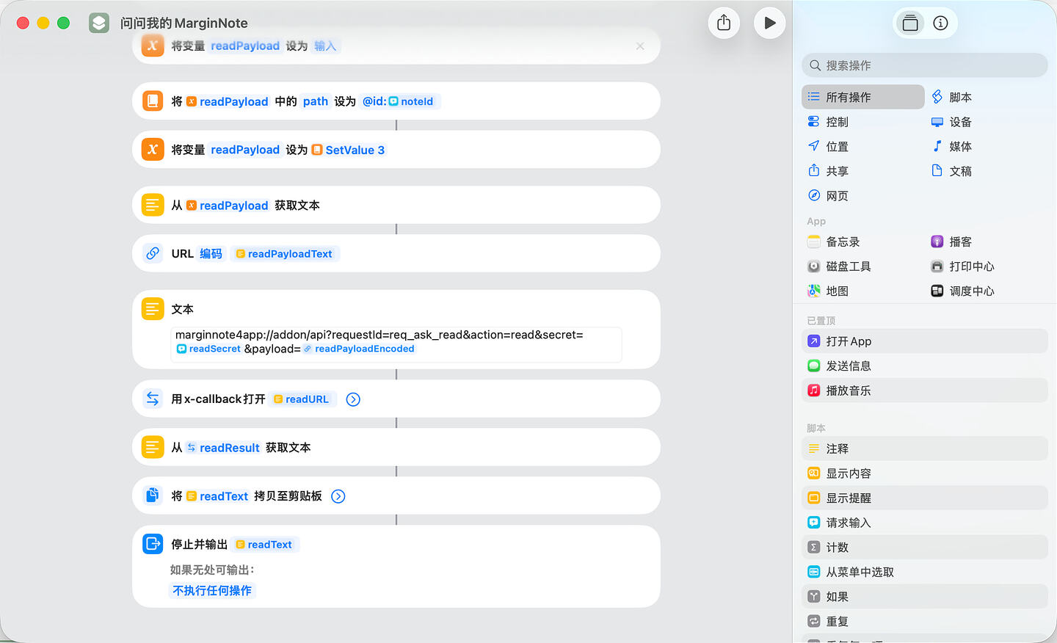1057x643 pixels.
Task: Click the readPayloadEncoded variable in text
Action: pos(359,349)
